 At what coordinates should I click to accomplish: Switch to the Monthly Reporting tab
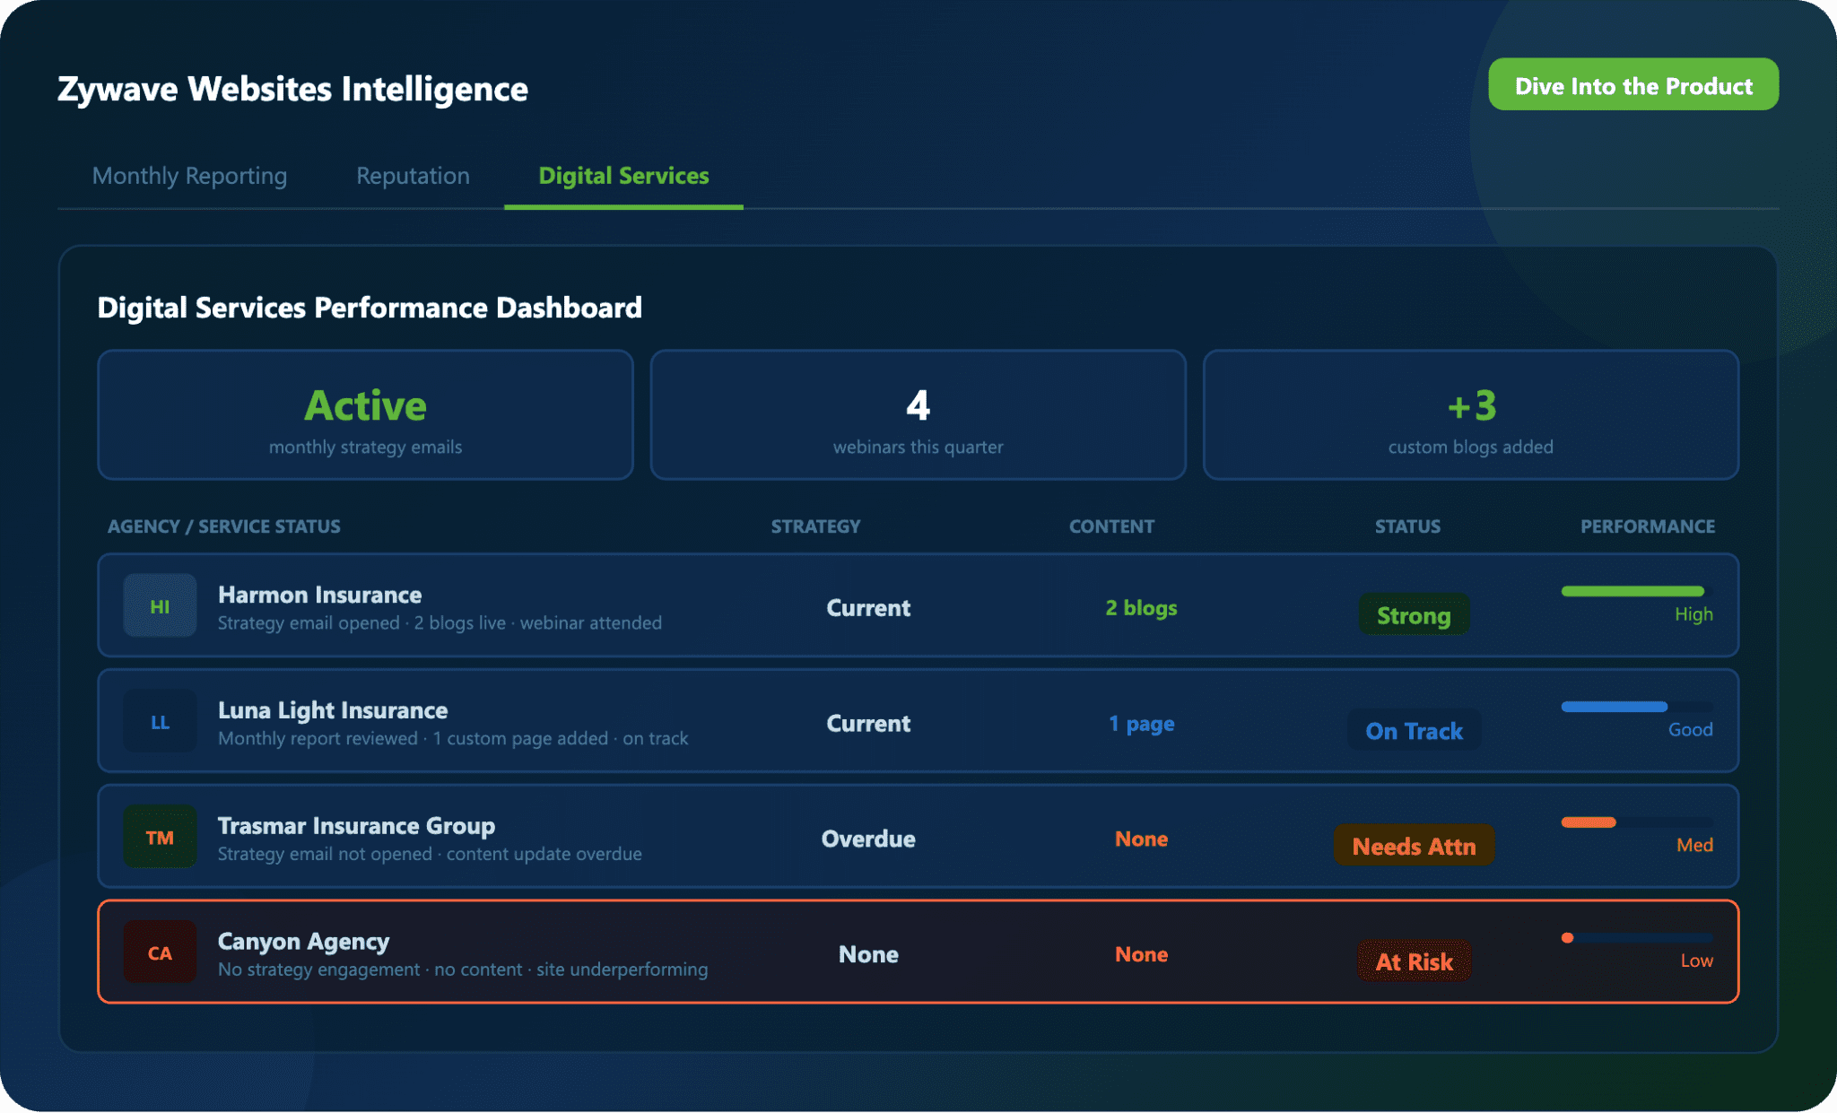189,176
